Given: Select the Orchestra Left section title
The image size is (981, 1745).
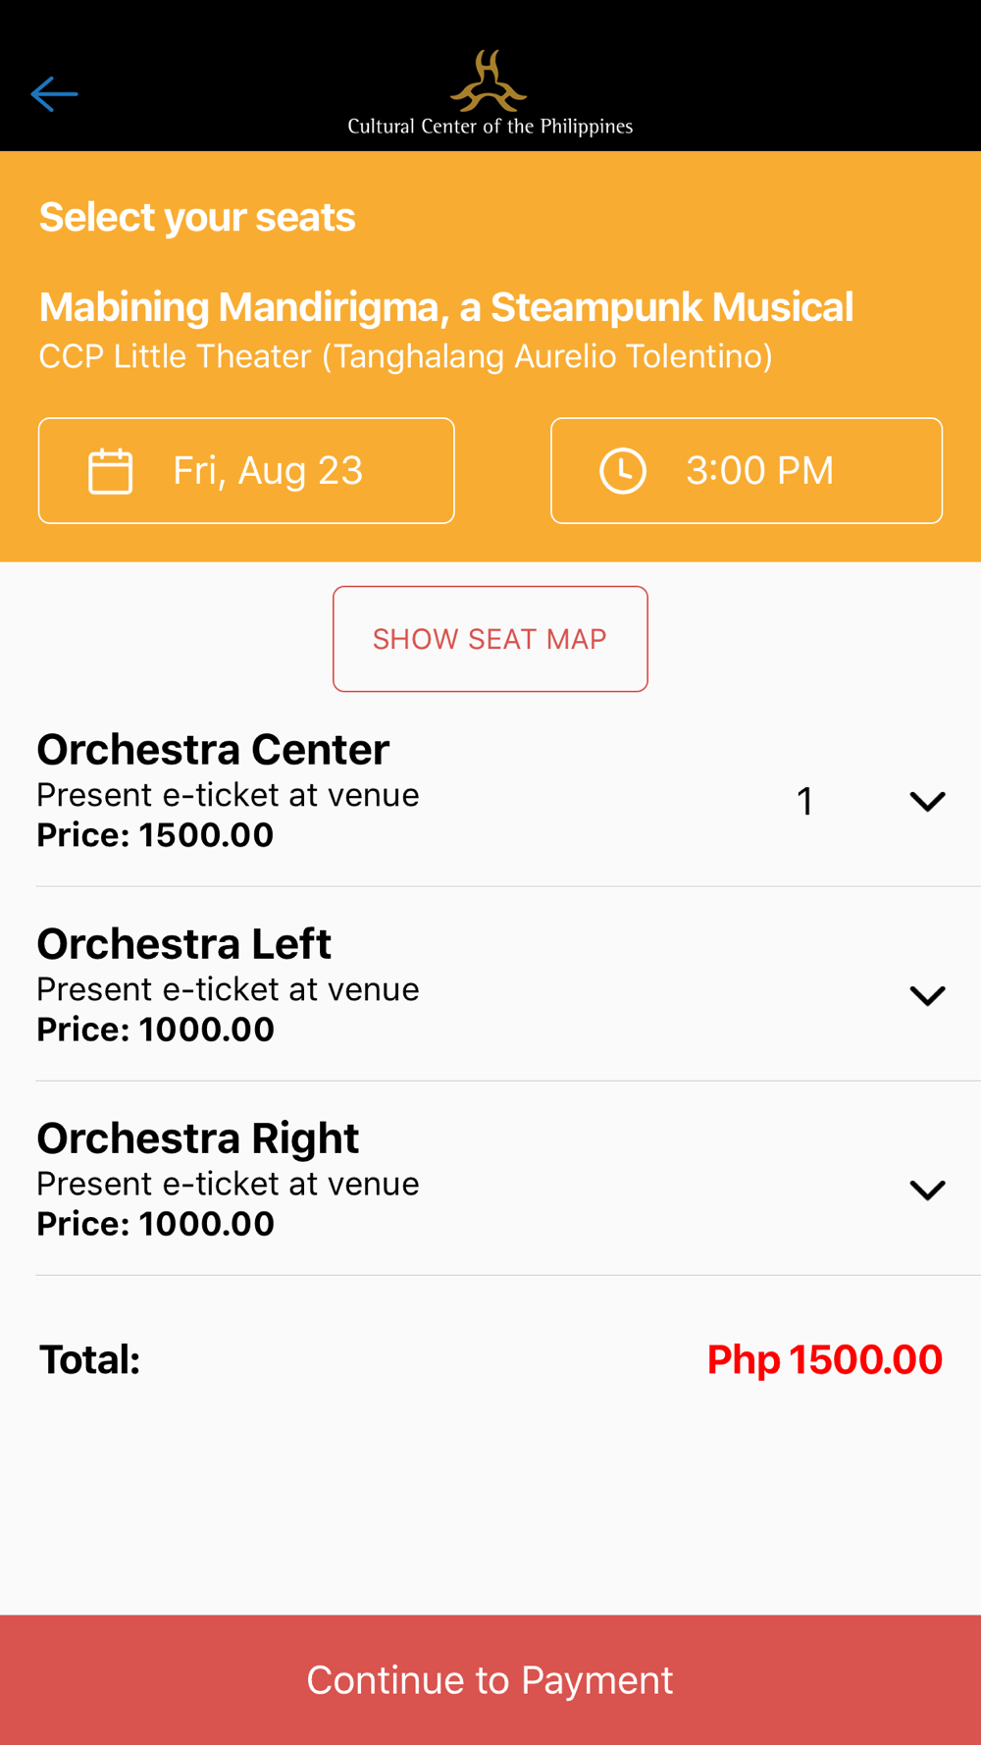Looking at the screenshot, I should click(183, 944).
